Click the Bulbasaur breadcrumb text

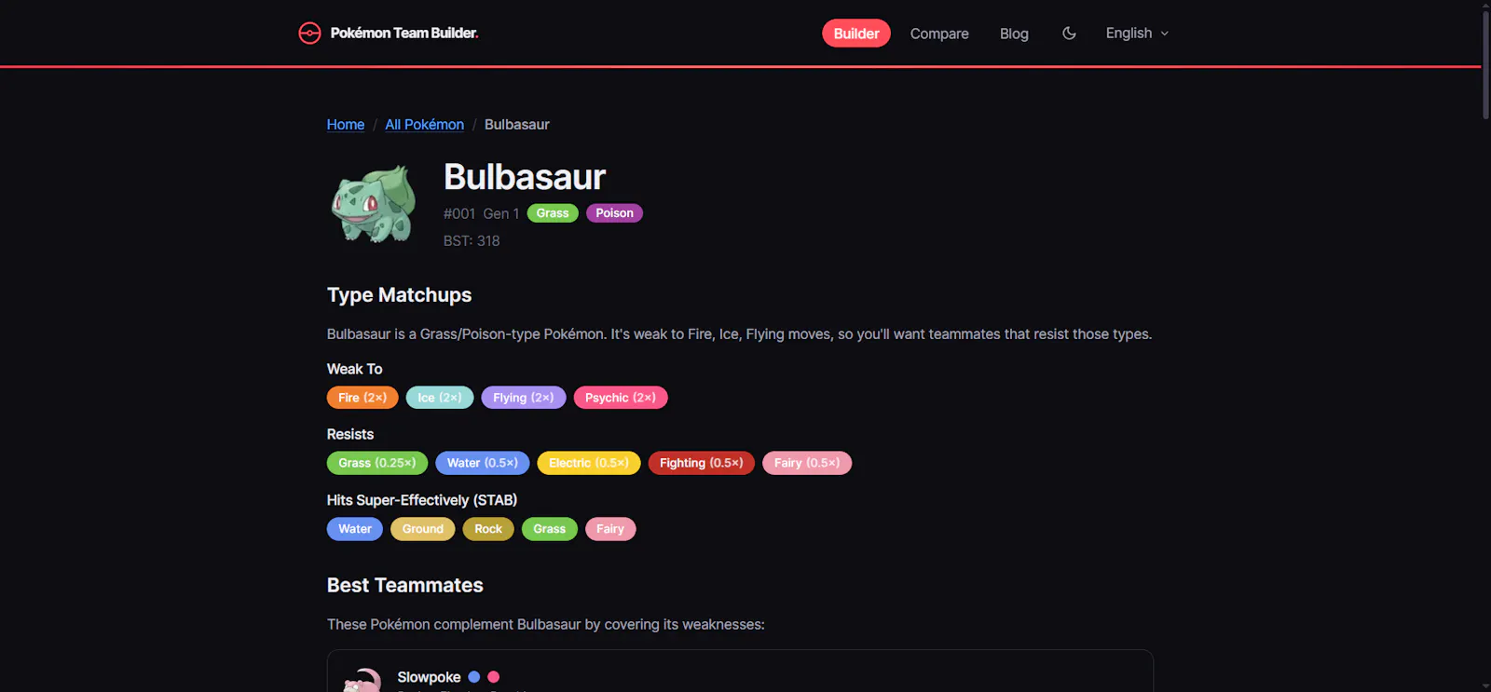click(x=517, y=125)
